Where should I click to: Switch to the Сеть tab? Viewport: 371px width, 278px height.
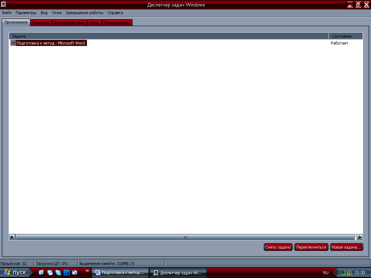tap(94, 23)
